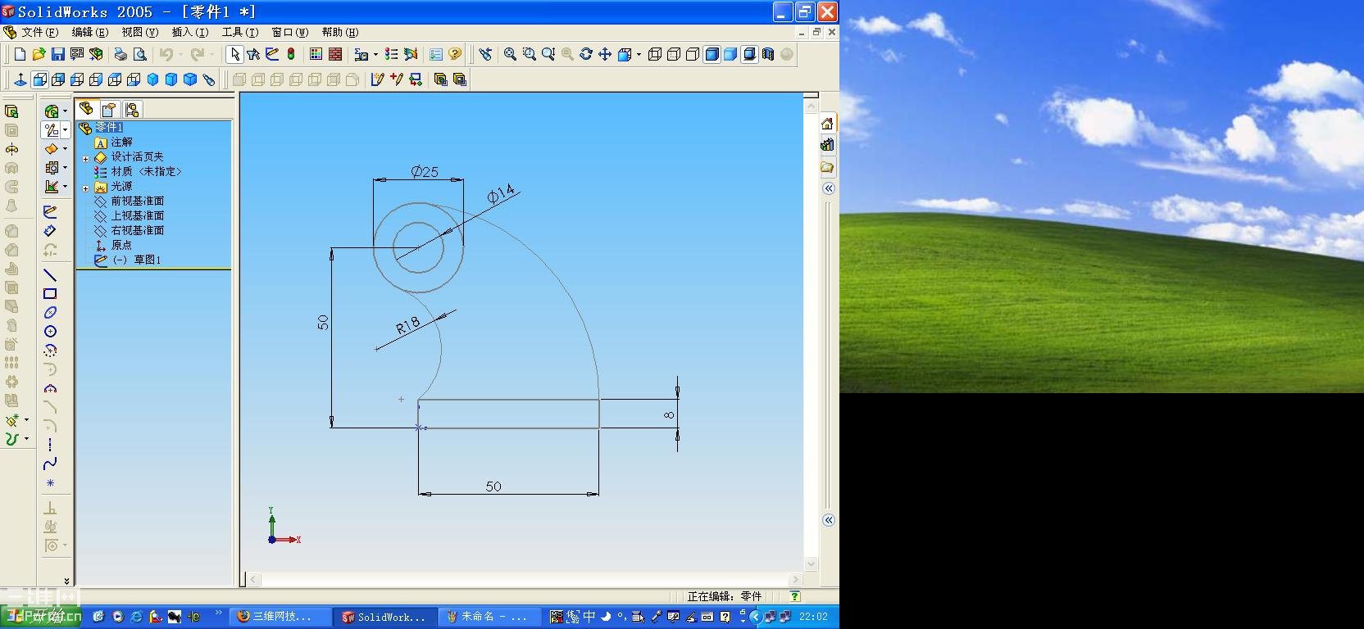The image size is (1364, 629).
Task: Click the Previous View icon
Action: pyautogui.click(x=486, y=54)
